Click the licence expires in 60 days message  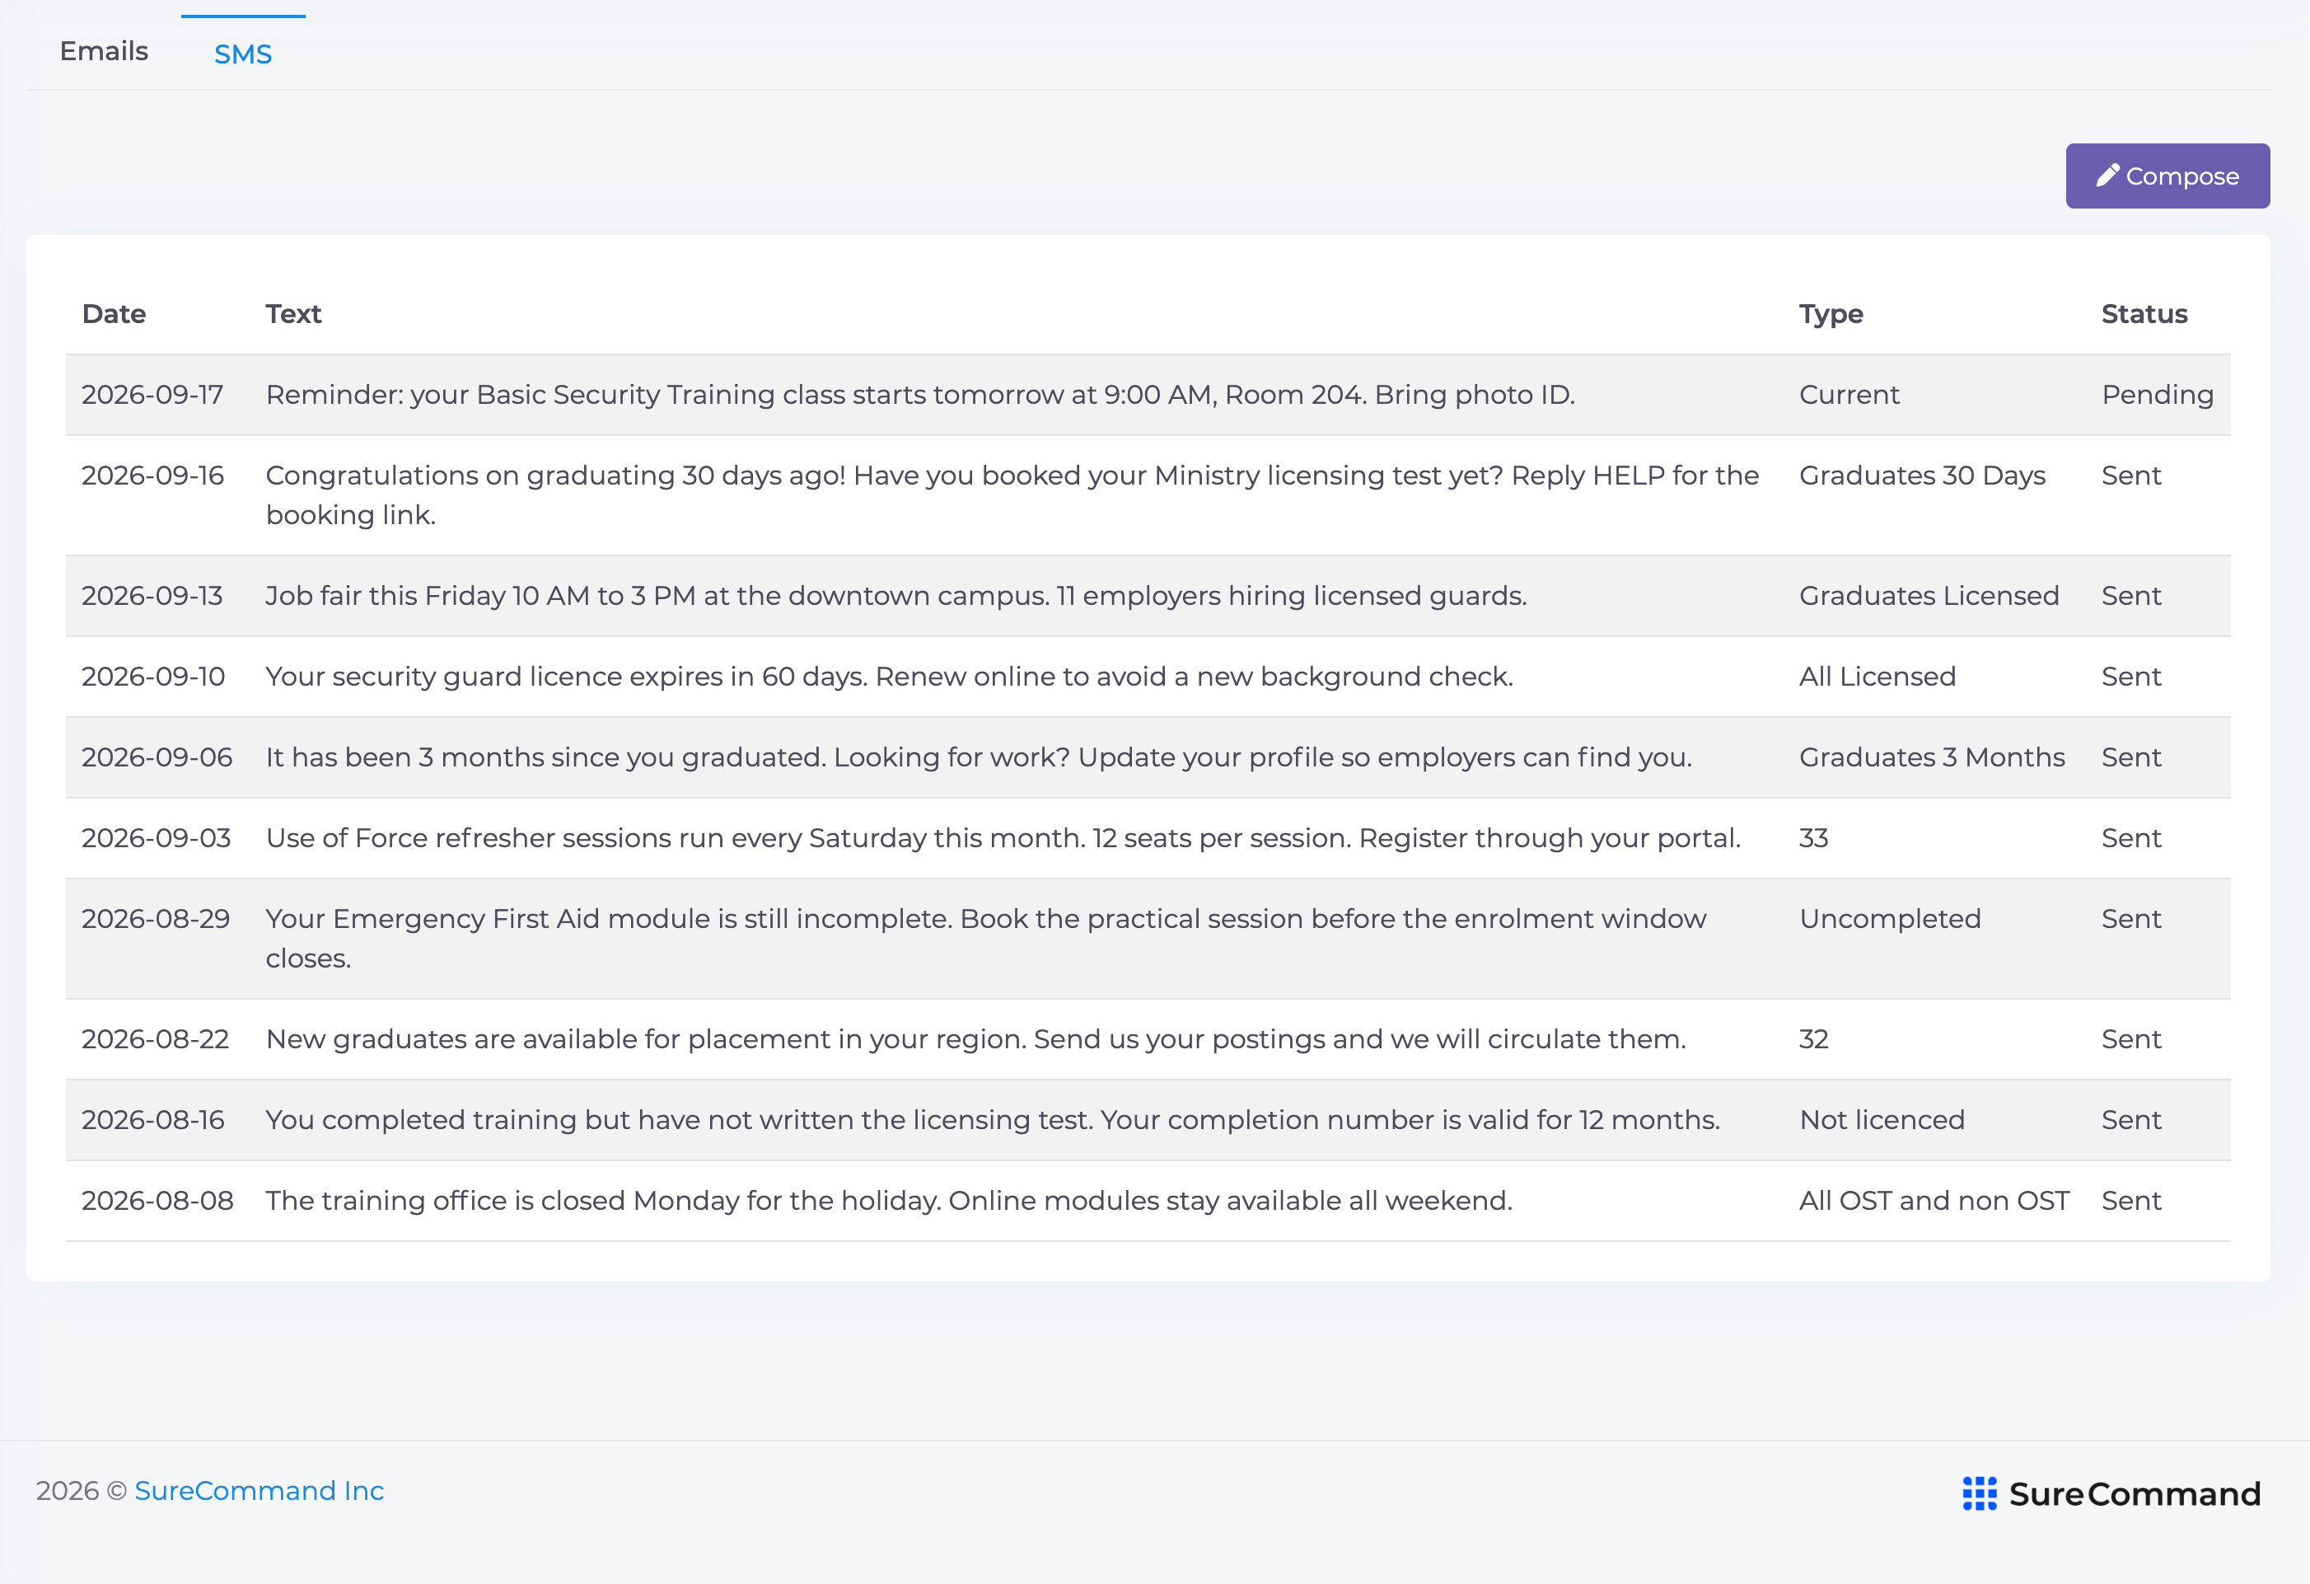[890, 676]
